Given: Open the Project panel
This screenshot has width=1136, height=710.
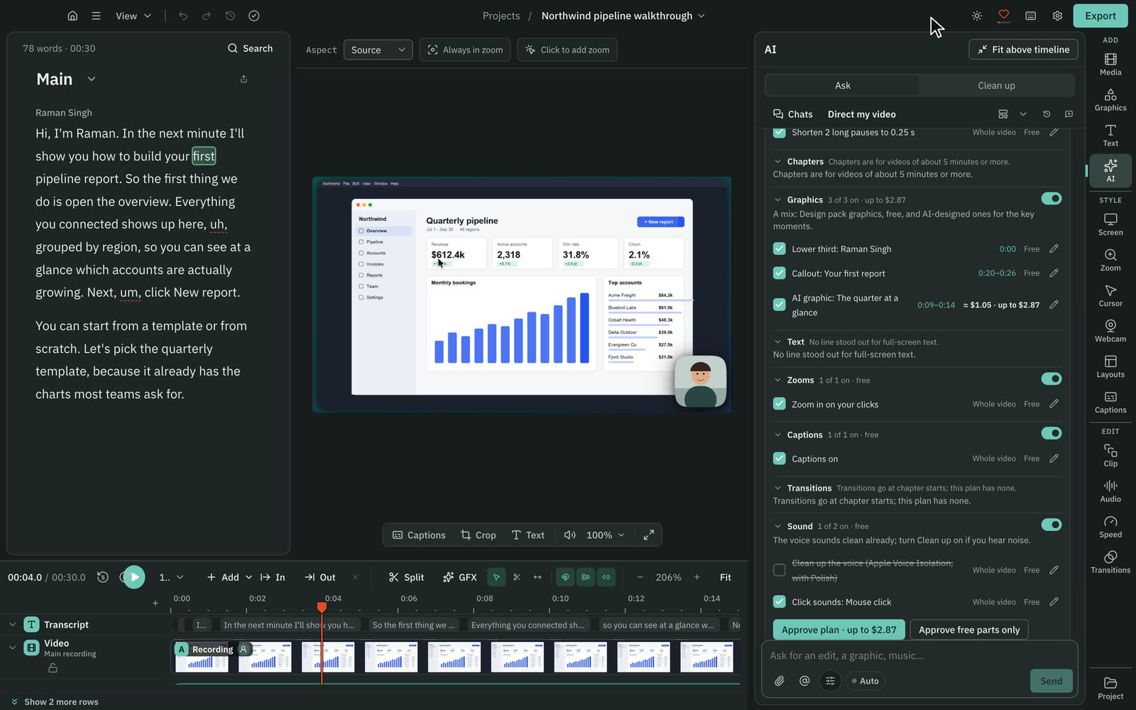Looking at the screenshot, I should pos(1110,689).
